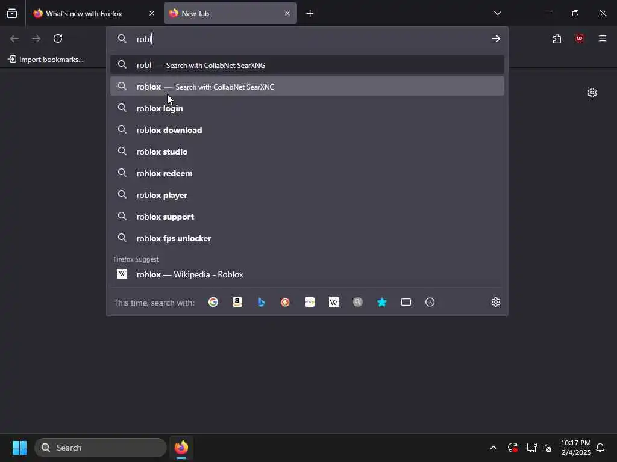Close the What's new with Firefox tab

(x=152, y=13)
